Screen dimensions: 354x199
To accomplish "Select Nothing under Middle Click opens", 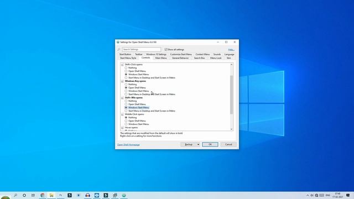I will pos(126,118).
